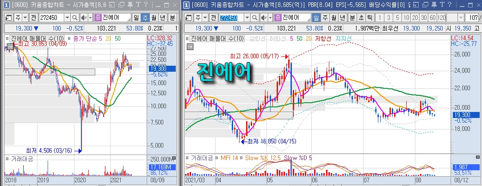Expand the 주 type dropdown in right window
The image size is (482, 186).
tap(206, 18)
